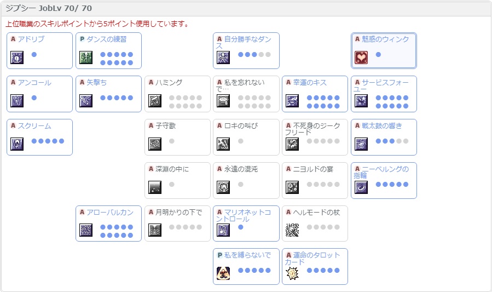Click the 不死身のジークフリード first level dot
This screenshot has width=492, height=292.
point(309,141)
